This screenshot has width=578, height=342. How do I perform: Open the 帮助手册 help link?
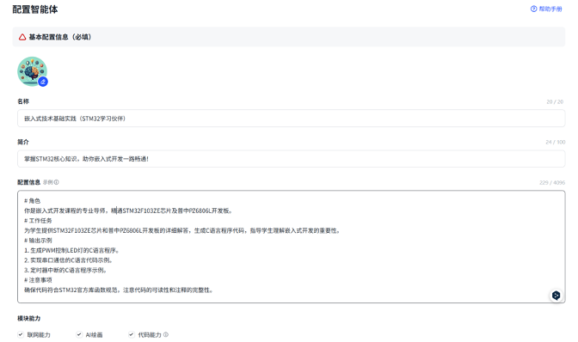click(x=546, y=9)
